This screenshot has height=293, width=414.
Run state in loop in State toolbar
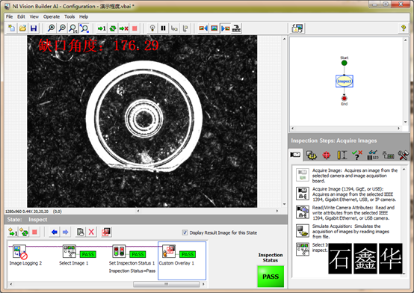(x=24, y=232)
